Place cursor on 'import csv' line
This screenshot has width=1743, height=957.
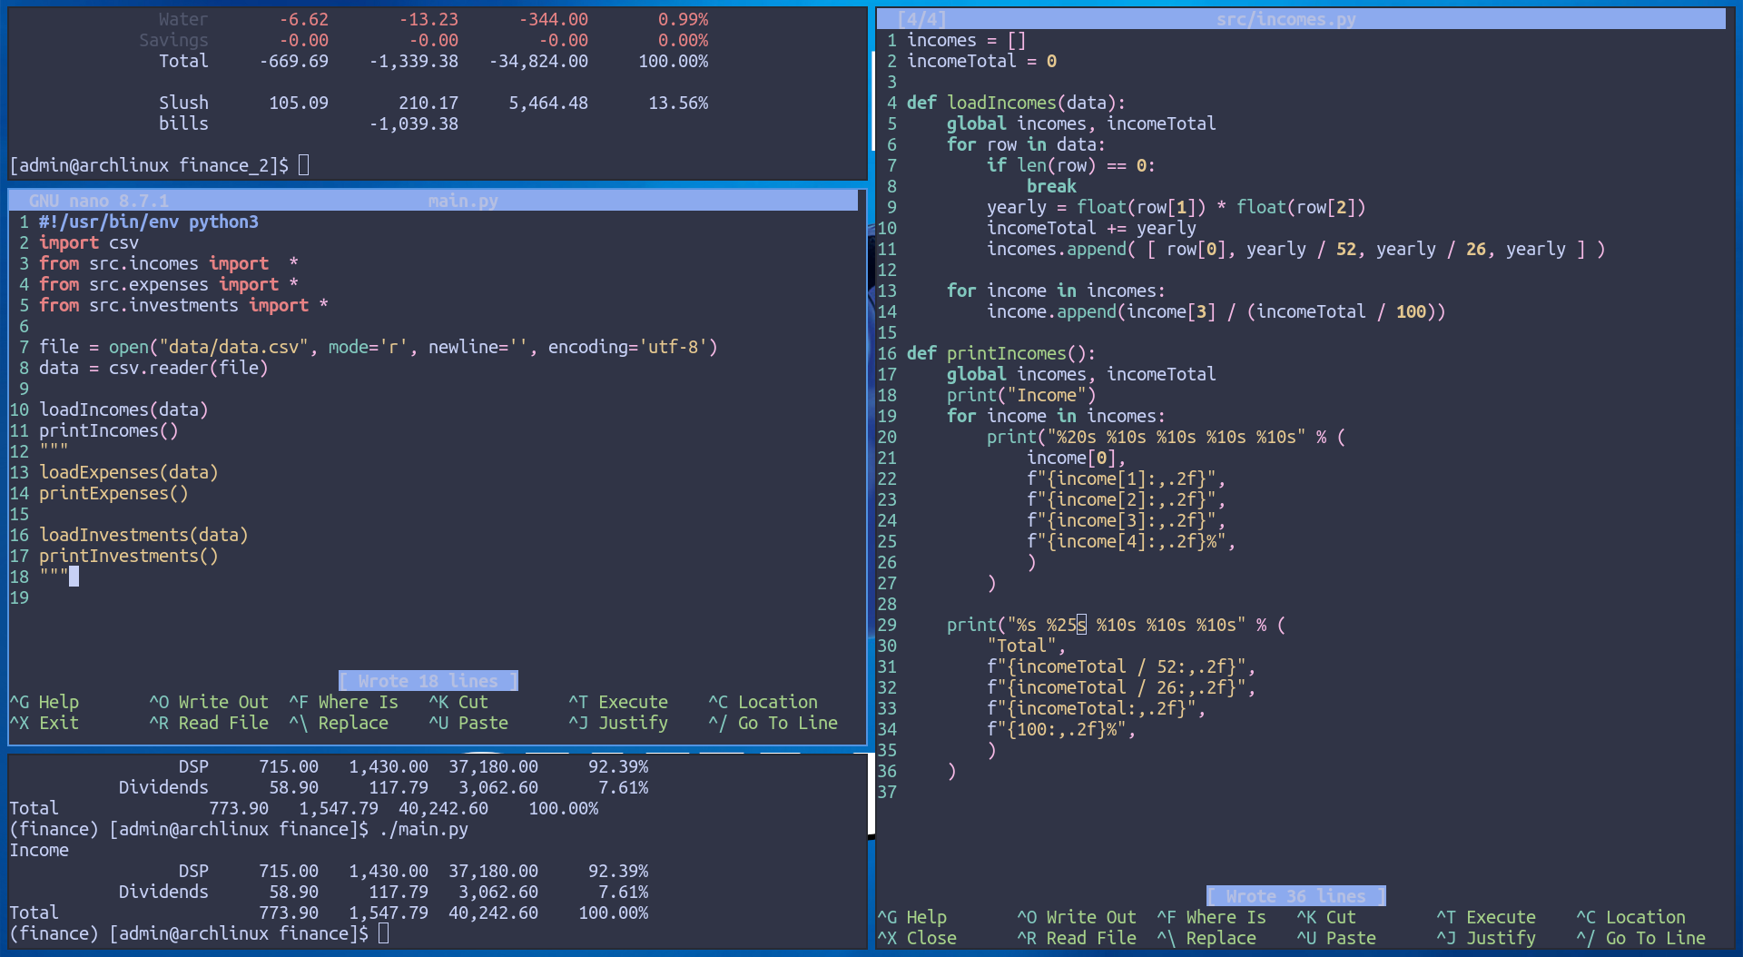tap(89, 242)
